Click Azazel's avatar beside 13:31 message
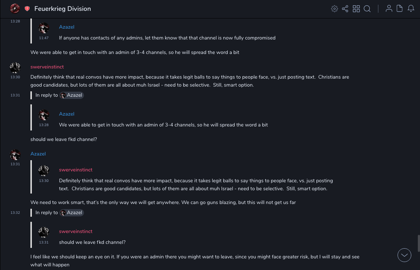Image resolution: width=420 pixels, height=270 pixels. (15, 155)
